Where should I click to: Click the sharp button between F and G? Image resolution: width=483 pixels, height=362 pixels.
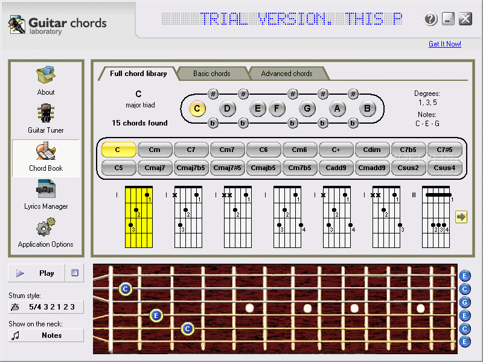[x=292, y=94]
